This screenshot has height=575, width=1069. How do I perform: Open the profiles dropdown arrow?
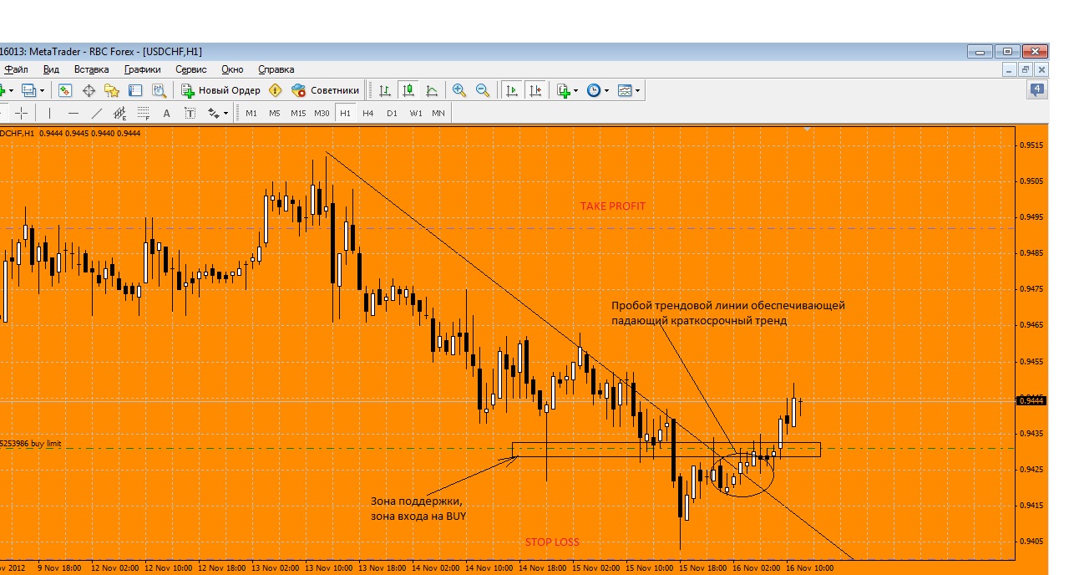(43, 90)
